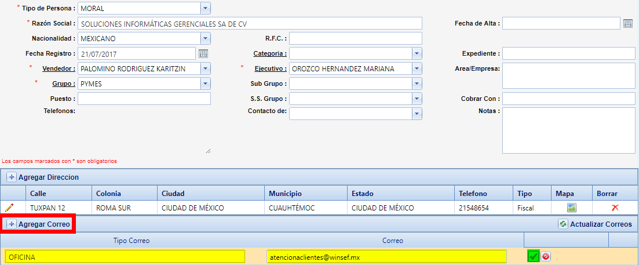This screenshot has width=639, height=265.
Task: Click the pencil edit icon for TUXPAN 12
Action: 9,208
